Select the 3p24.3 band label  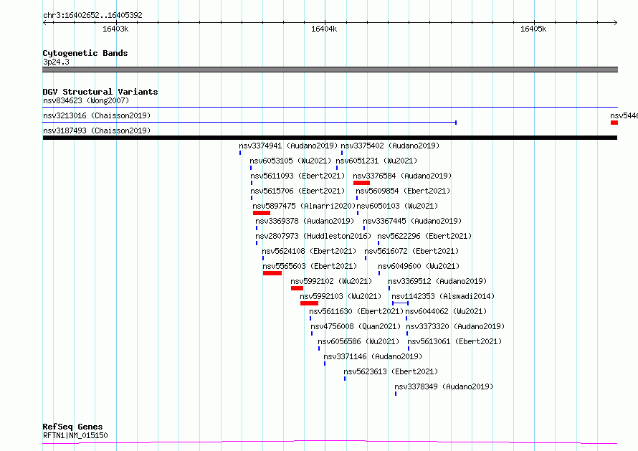(x=56, y=62)
